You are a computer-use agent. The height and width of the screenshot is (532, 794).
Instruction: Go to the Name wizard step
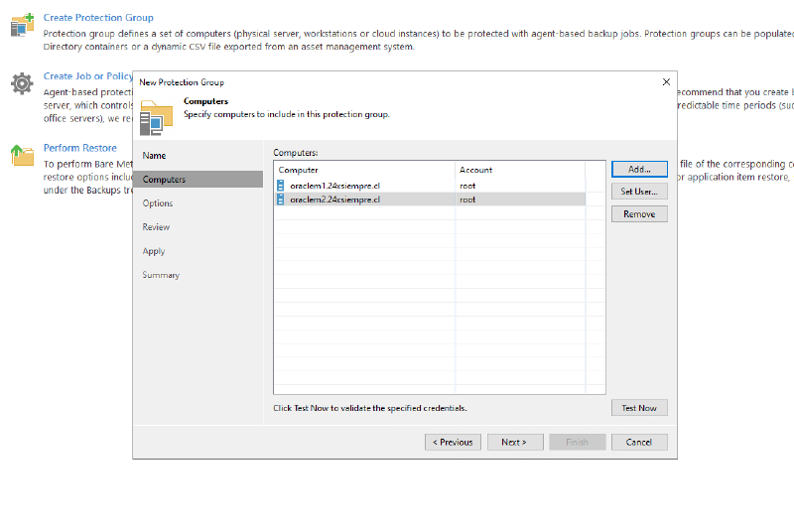(154, 156)
